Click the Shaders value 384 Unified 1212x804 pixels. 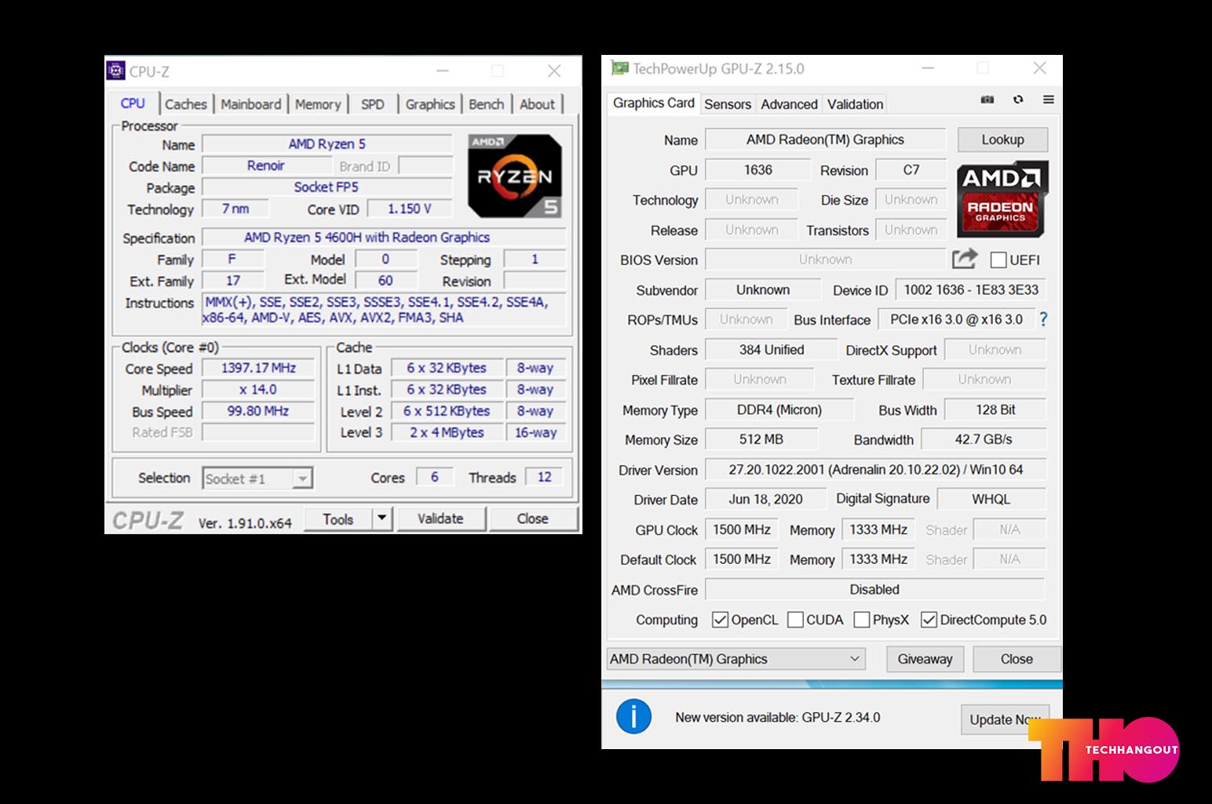click(772, 350)
